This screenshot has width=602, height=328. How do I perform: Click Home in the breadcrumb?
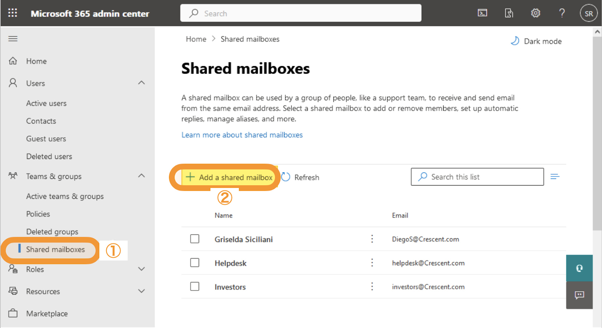[x=196, y=39]
